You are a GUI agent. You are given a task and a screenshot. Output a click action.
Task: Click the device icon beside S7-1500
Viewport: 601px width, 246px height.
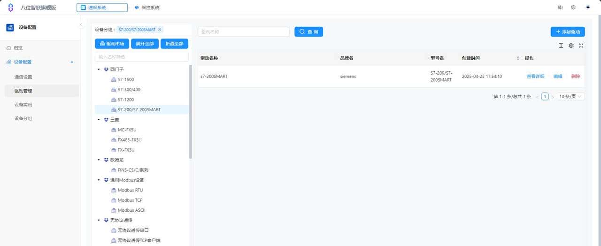pos(113,80)
